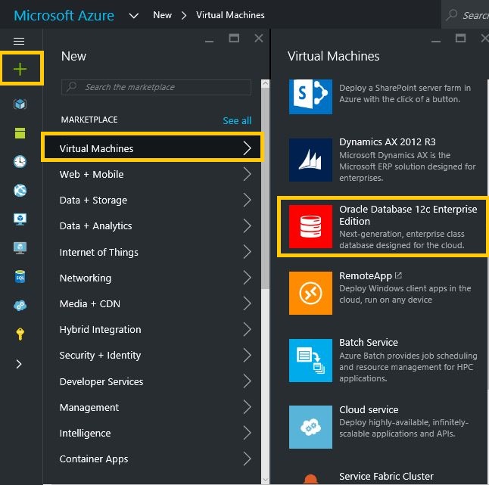This screenshot has width=489, height=485.
Task: Click the green plus New button
Action: [20, 70]
